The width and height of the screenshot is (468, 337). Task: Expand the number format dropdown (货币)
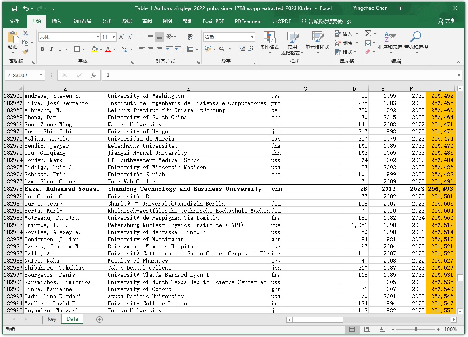tap(252, 37)
